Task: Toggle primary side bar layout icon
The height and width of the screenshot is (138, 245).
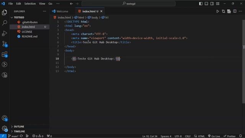Action: click(201, 3)
